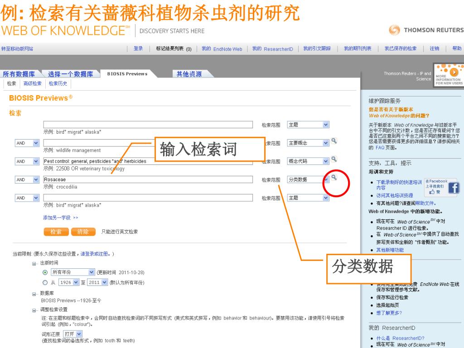The image size is (464, 348).
Task: Click the 注销 link
Action: (x=435, y=48)
